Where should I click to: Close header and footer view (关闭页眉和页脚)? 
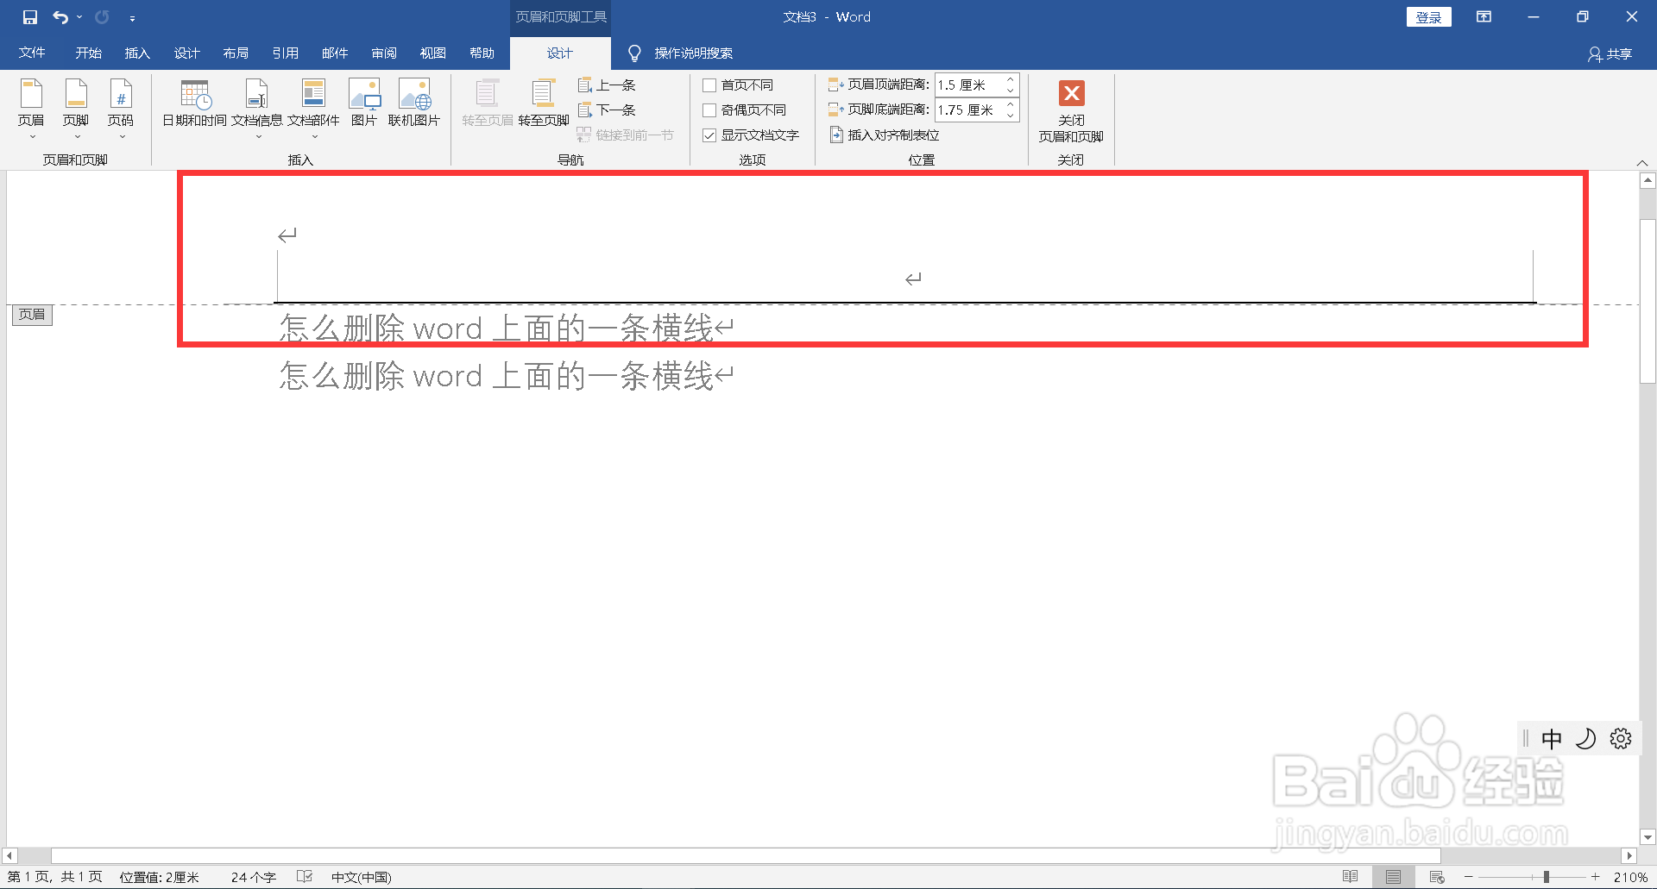pyautogui.click(x=1071, y=110)
